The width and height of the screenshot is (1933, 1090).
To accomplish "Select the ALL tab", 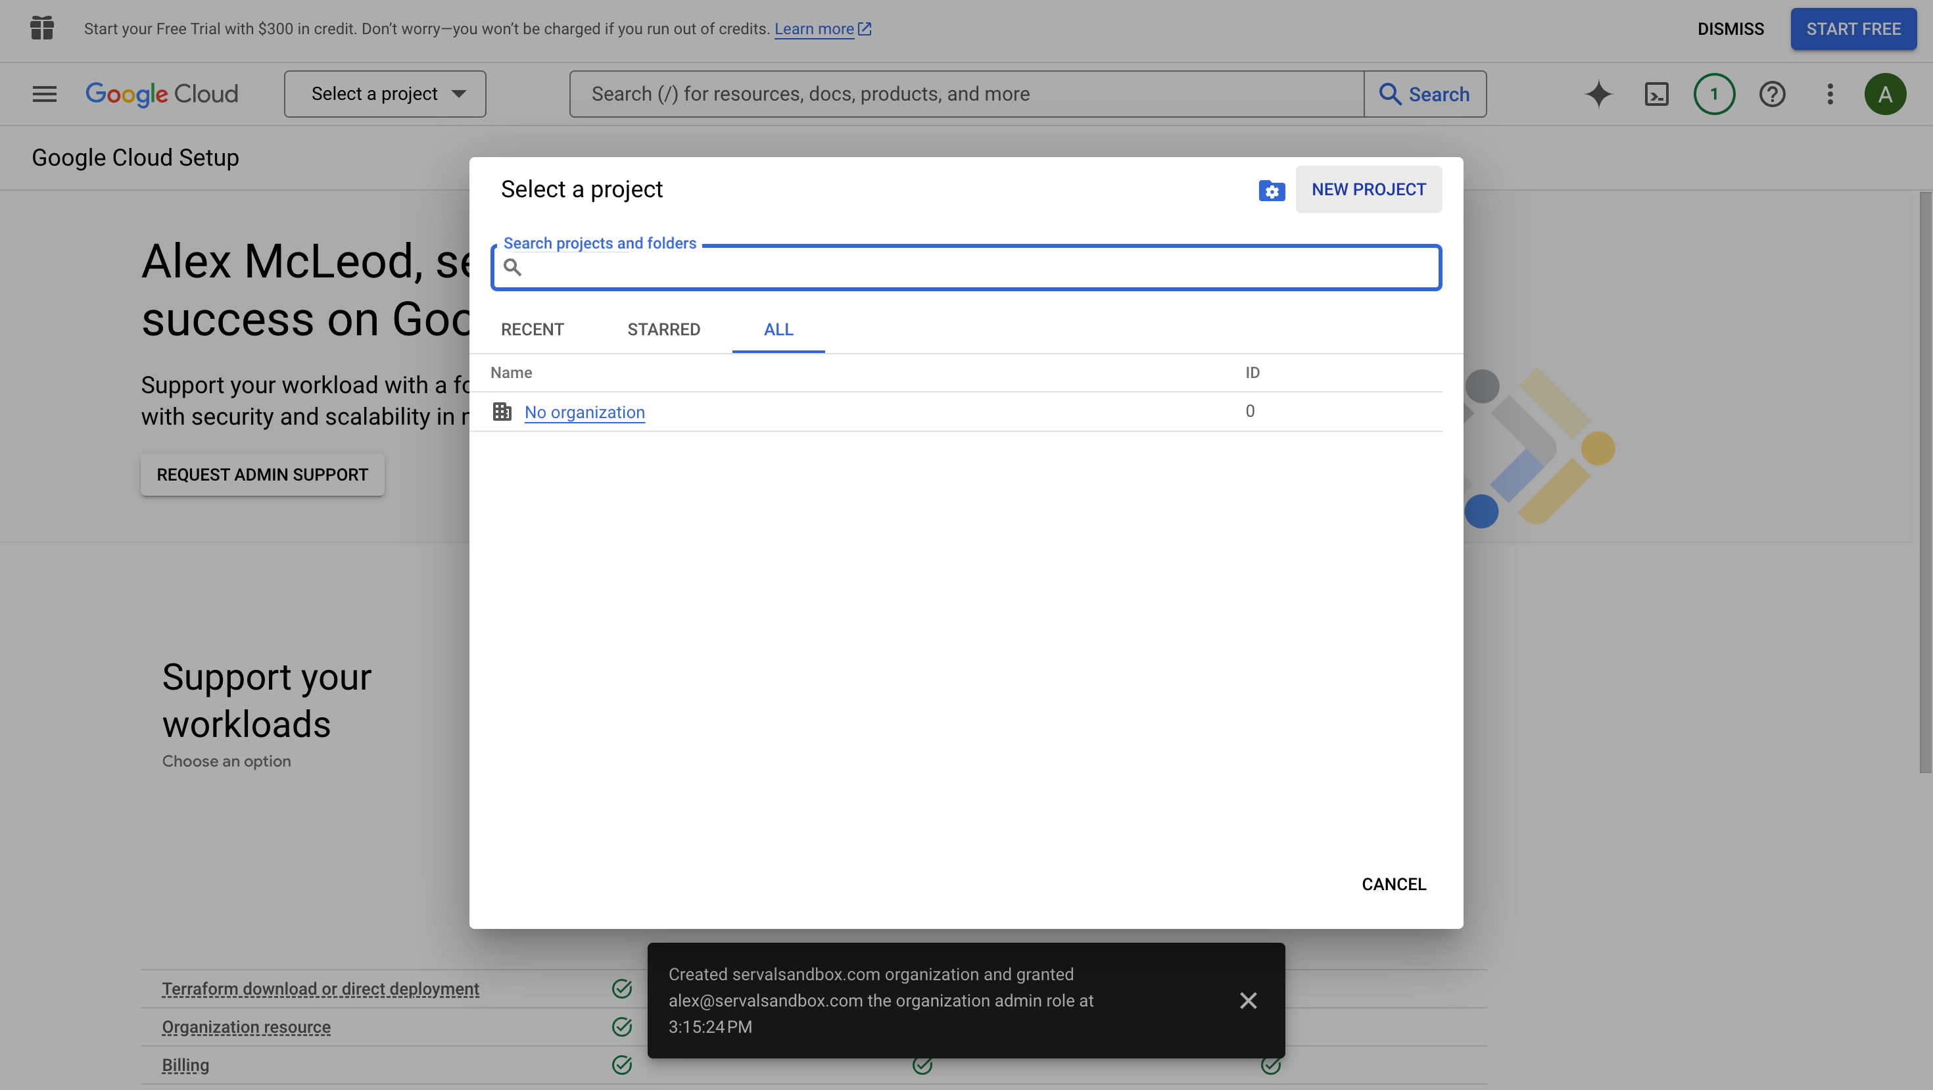I will click(778, 329).
